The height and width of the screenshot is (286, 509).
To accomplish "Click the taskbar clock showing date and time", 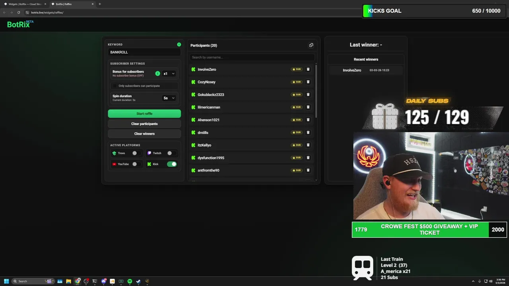I will (501, 281).
